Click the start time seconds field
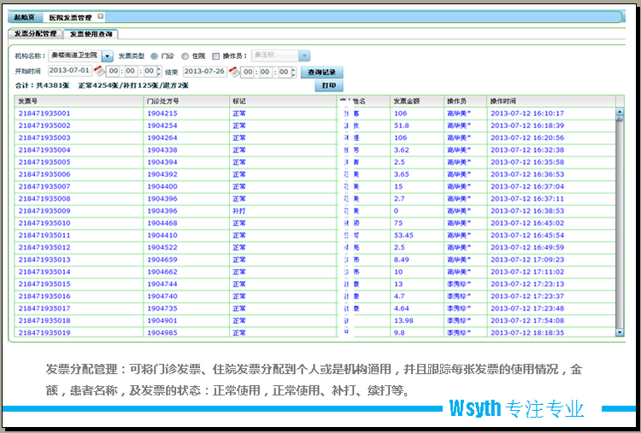The image size is (641, 433). [x=150, y=71]
